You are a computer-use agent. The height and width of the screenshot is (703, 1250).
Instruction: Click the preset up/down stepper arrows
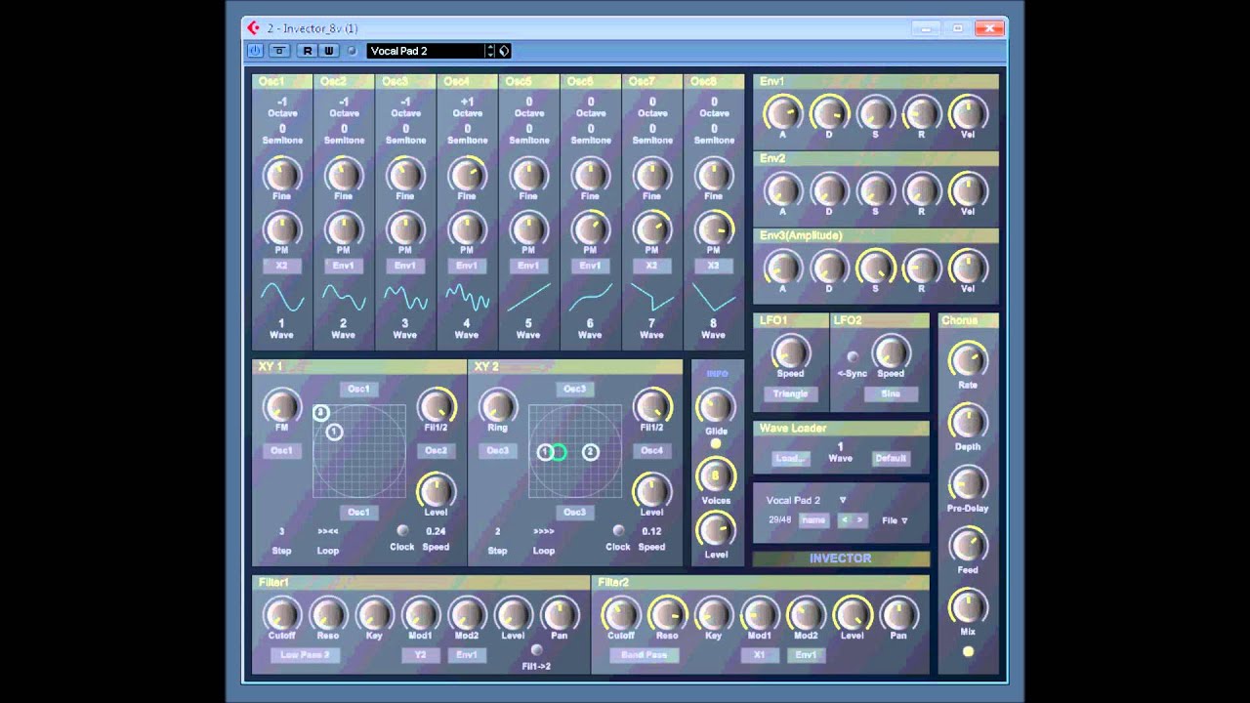pyautogui.click(x=490, y=51)
